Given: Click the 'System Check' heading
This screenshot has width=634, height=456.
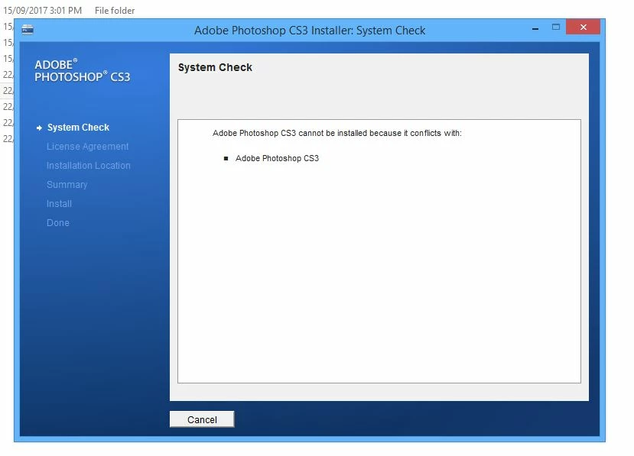Looking at the screenshot, I should pyautogui.click(x=215, y=67).
